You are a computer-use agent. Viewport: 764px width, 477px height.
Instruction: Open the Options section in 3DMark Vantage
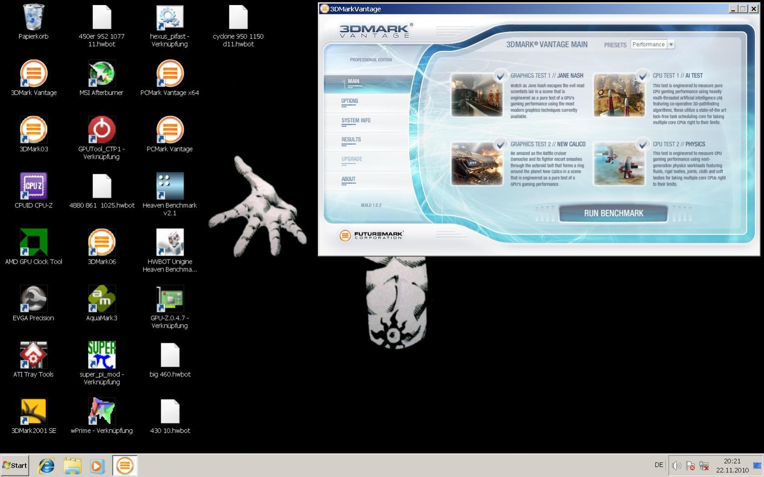click(x=350, y=101)
